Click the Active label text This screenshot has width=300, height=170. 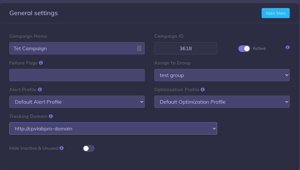[x=259, y=48]
